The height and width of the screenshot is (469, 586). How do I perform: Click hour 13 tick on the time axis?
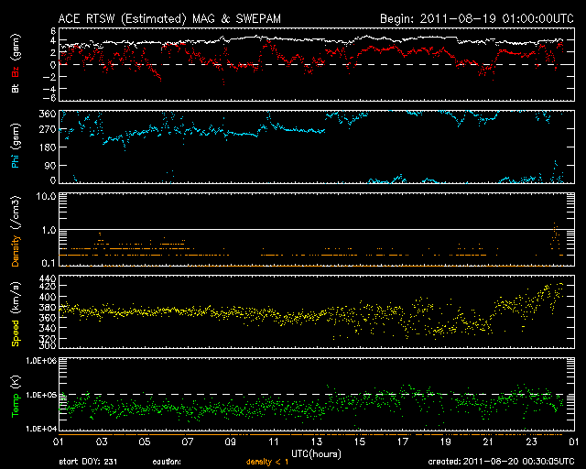[x=315, y=442]
